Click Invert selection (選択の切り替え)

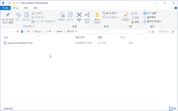click(x=152, y=21)
